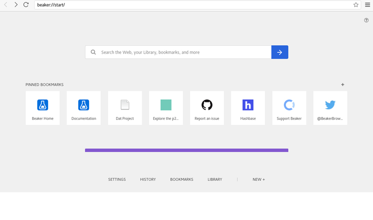This screenshot has height=220, width=373.
Task: Open the Explore the p2p web bookmark
Action: tap(166, 108)
